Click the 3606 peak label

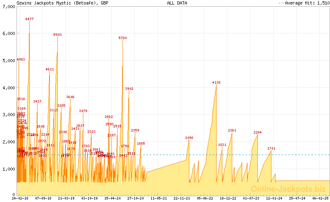point(70,97)
